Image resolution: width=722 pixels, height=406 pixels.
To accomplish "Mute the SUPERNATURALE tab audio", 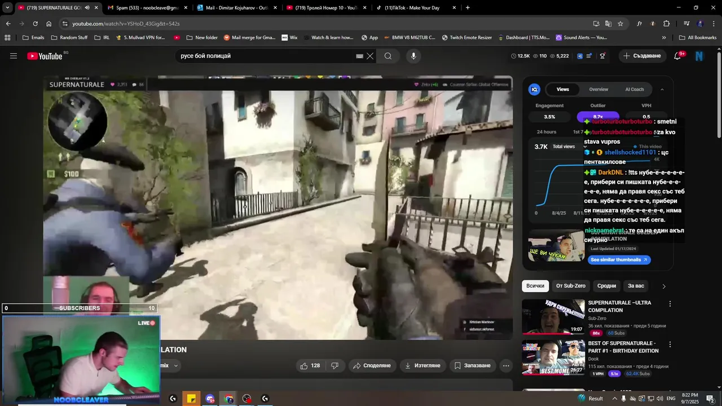I will 87,8.
